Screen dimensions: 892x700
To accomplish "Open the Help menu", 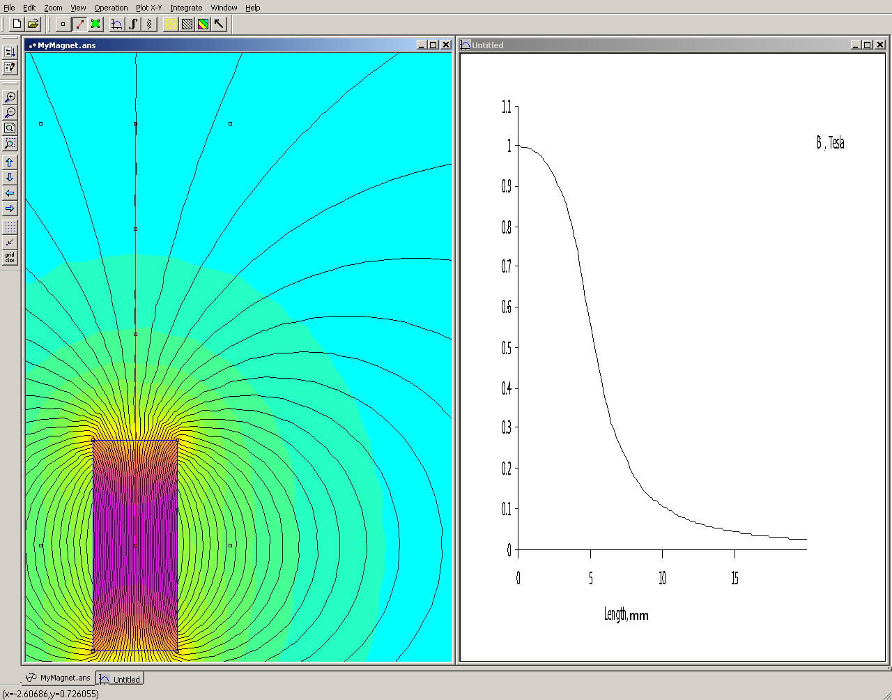I will [252, 8].
